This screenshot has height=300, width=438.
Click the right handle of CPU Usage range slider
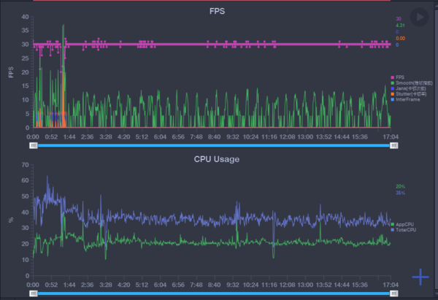pos(394,293)
